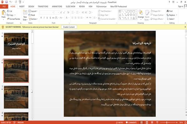Select the Format Painter tool
The width and height of the screenshot is (187, 124).
[x=14, y=19]
